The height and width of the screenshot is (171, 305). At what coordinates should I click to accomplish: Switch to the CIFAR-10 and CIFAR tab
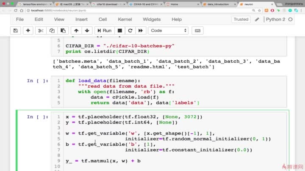pyautogui.click(x=145, y=4)
